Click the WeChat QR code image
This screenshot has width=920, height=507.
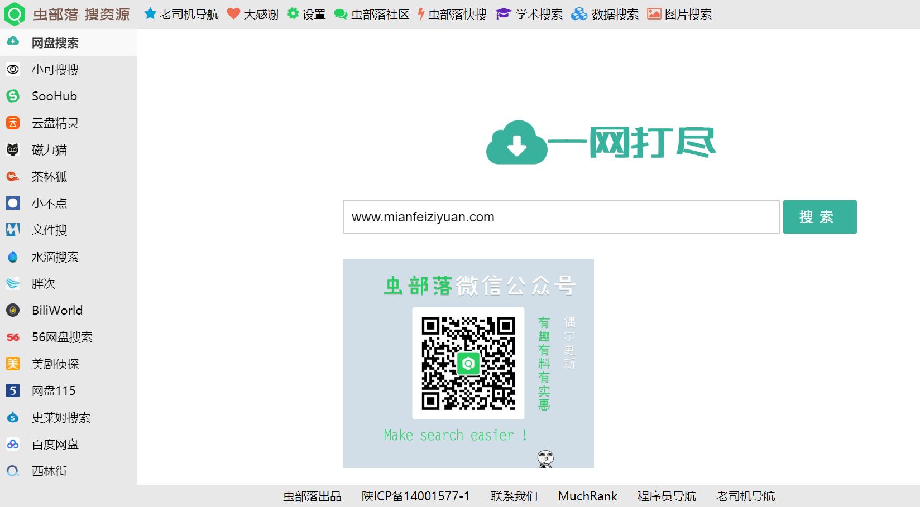468,363
